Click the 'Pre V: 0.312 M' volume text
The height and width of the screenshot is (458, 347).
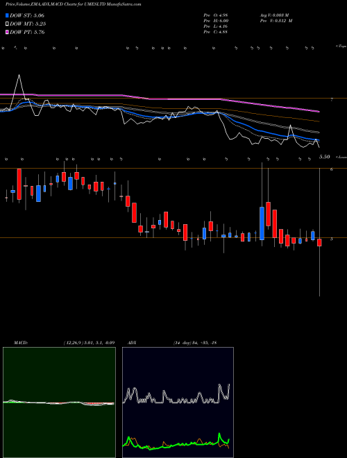[277, 21]
